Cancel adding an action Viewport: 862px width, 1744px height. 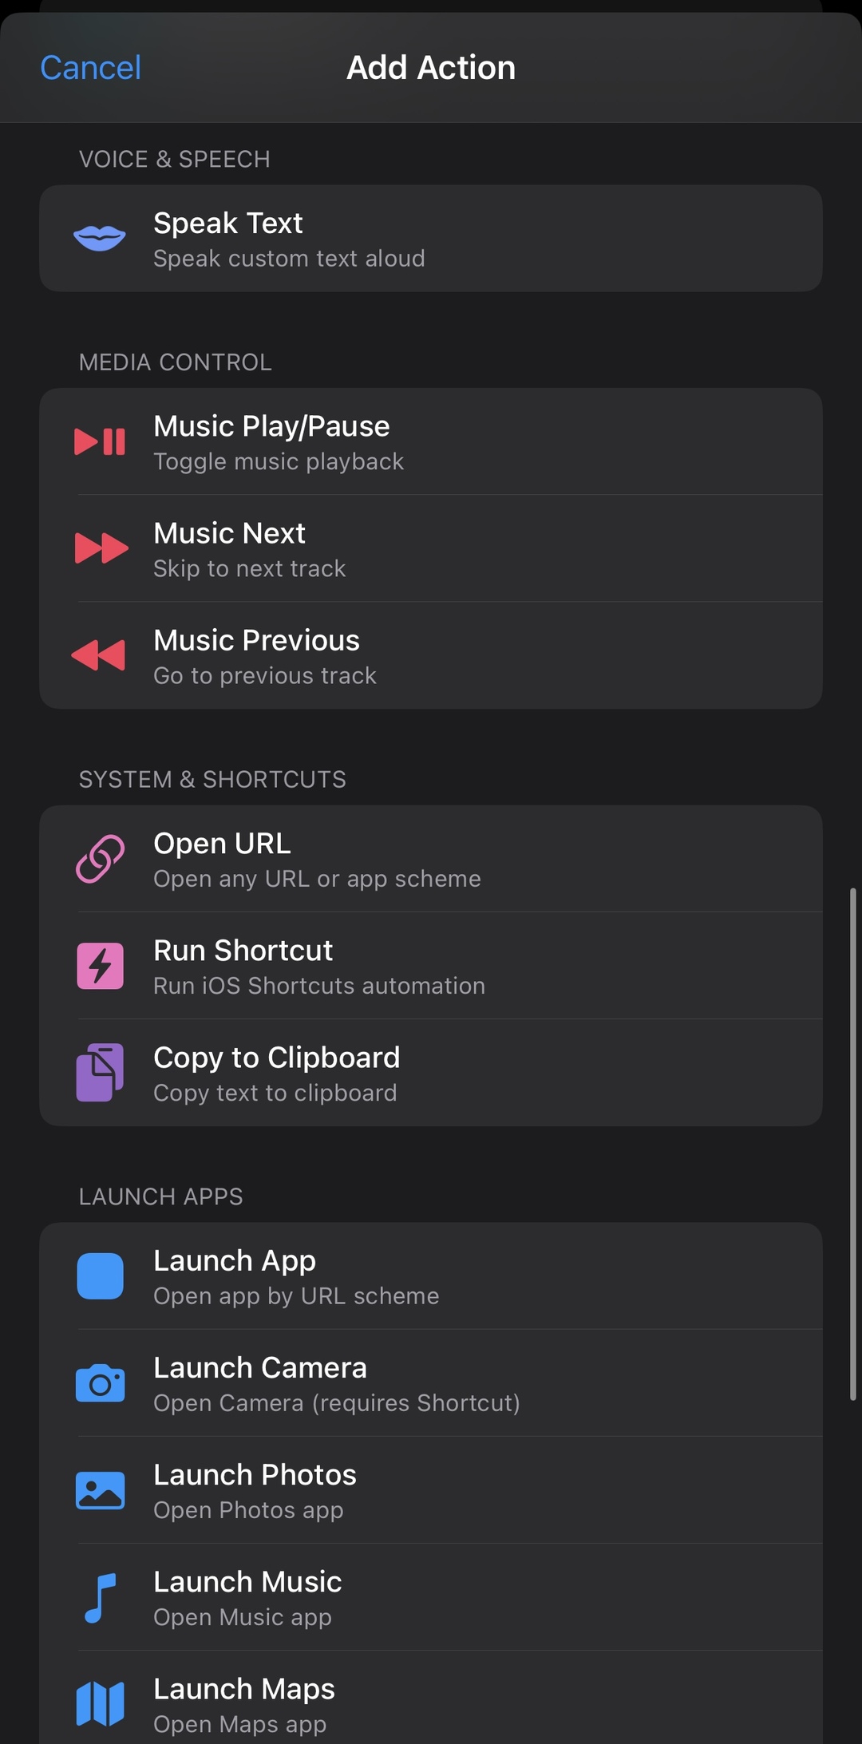tap(90, 68)
